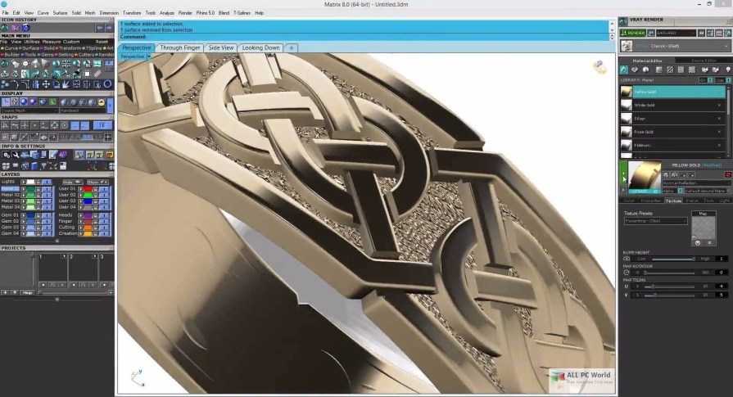Open the Analyze menu
Screen dimensions: 733x397
[167, 13]
